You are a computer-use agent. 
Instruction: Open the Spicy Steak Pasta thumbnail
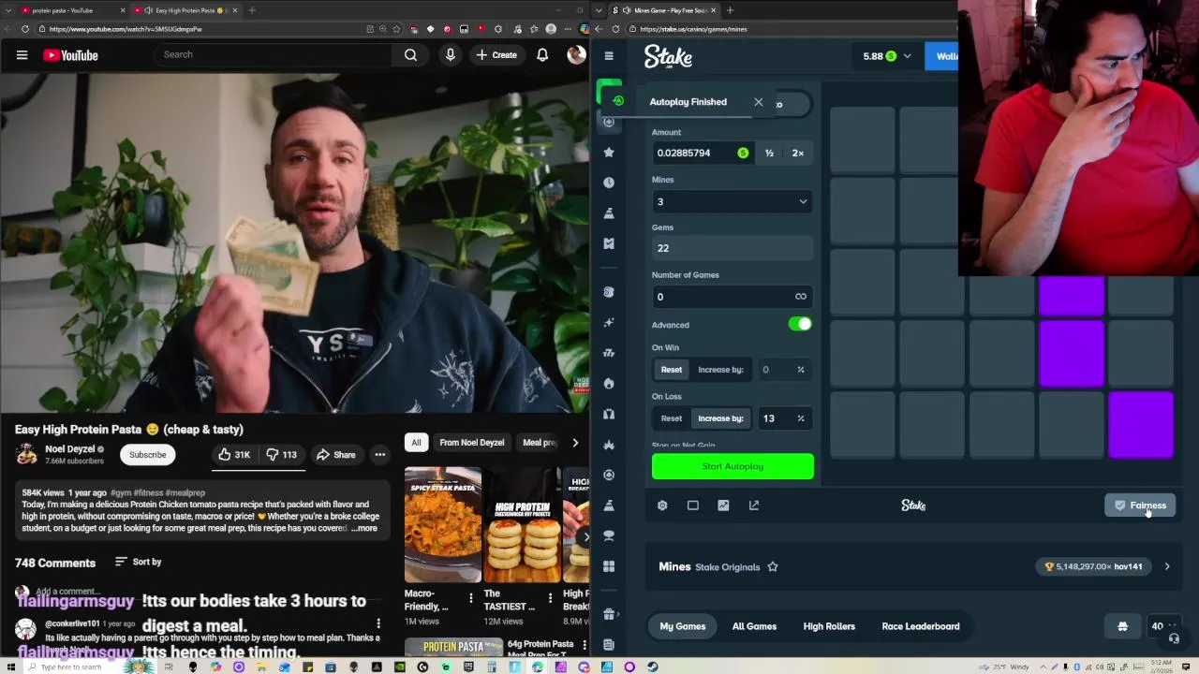coord(443,524)
